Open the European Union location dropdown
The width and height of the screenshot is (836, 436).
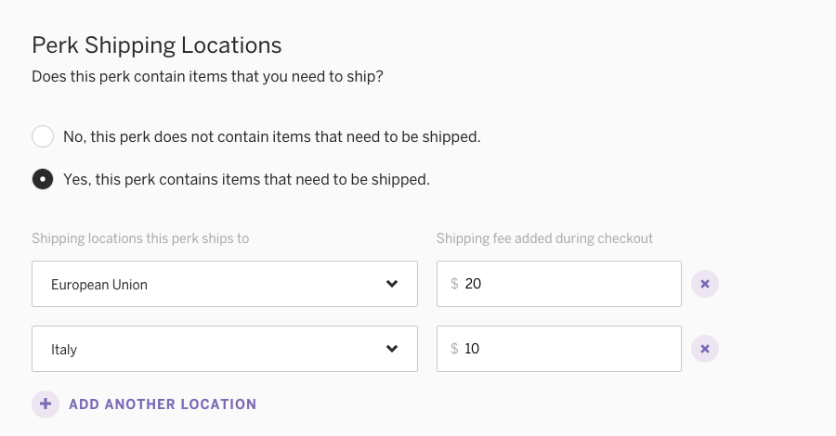[225, 284]
